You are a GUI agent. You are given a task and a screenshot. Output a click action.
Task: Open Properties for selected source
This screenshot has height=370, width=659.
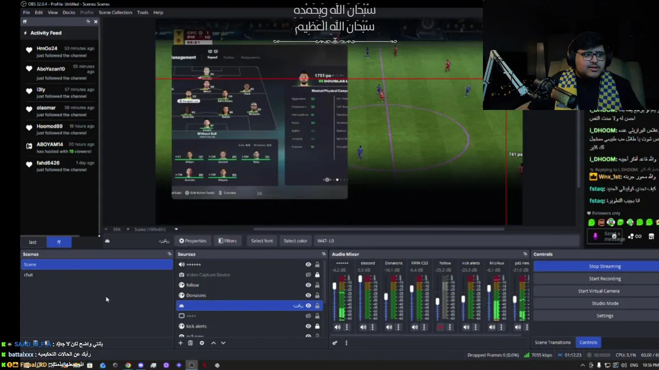(193, 240)
